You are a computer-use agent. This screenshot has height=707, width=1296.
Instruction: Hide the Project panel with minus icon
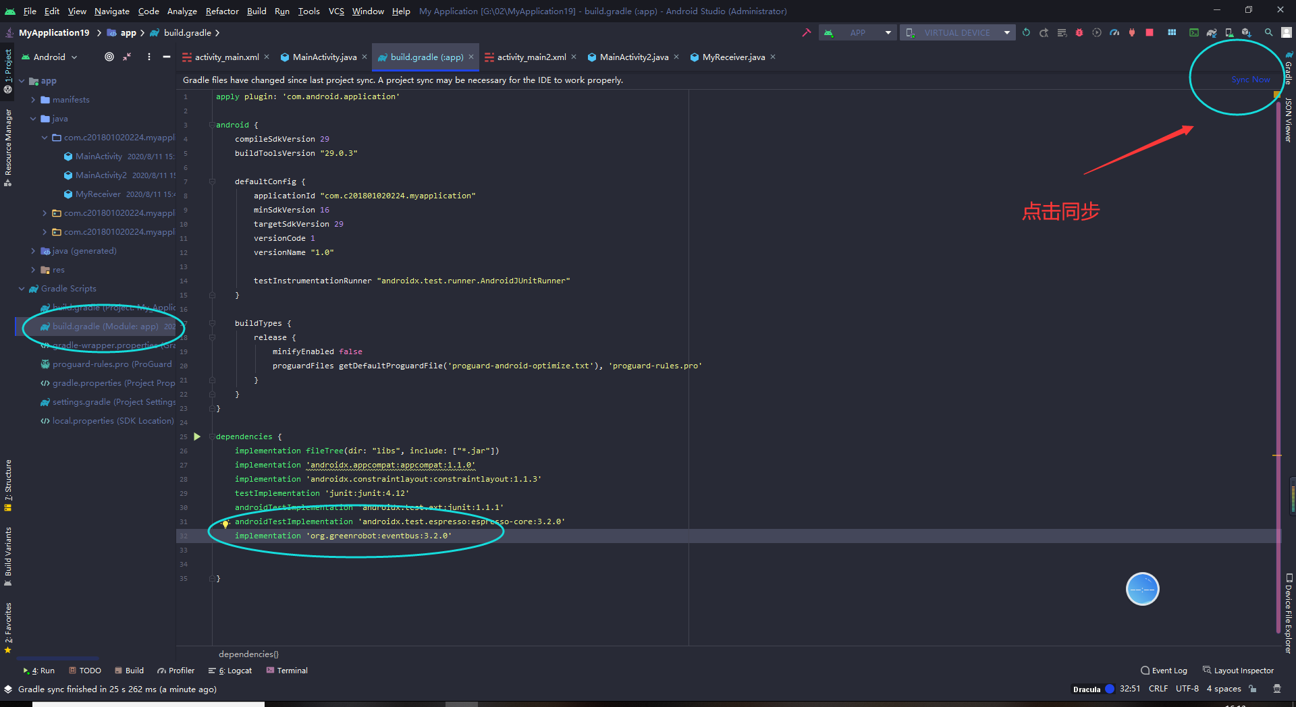pyautogui.click(x=167, y=57)
